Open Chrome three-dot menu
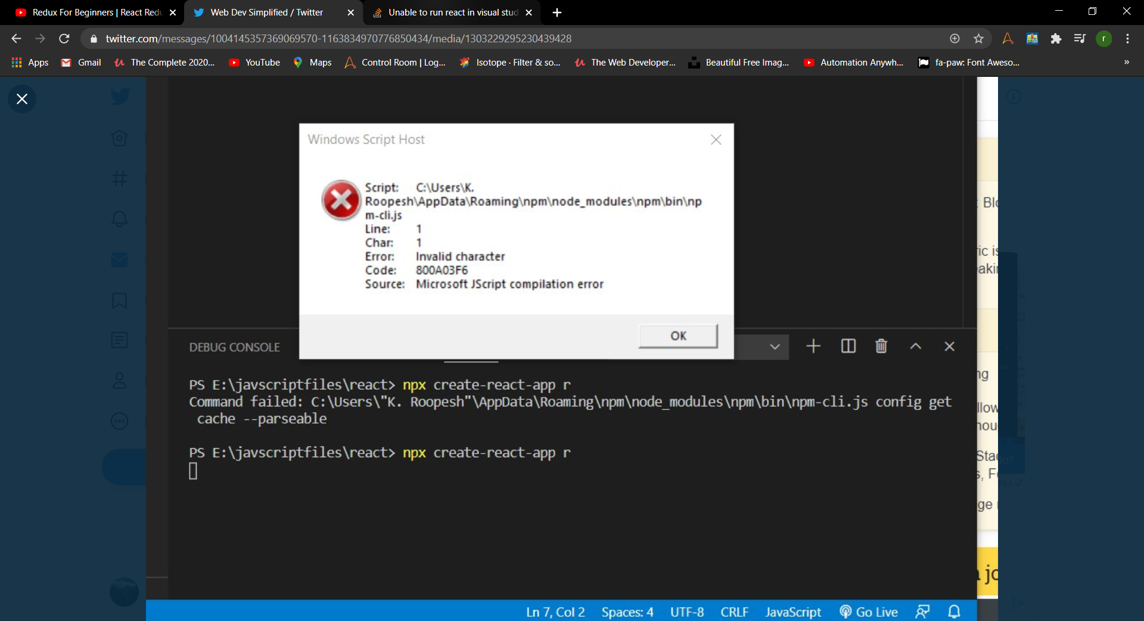The width and height of the screenshot is (1144, 621). tap(1127, 39)
